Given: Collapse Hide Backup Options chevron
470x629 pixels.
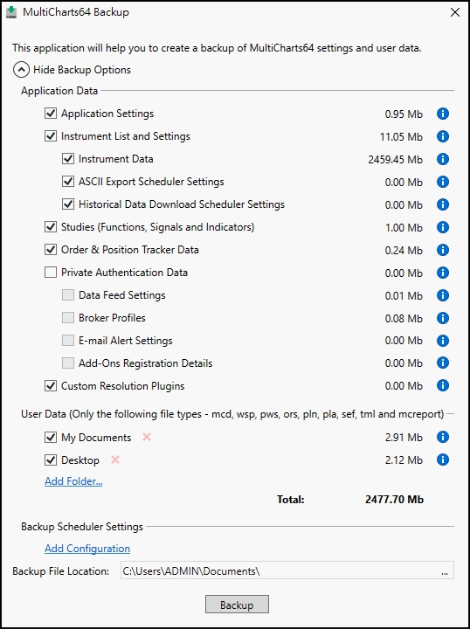Looking at the screenshot, I should (21, 70).
